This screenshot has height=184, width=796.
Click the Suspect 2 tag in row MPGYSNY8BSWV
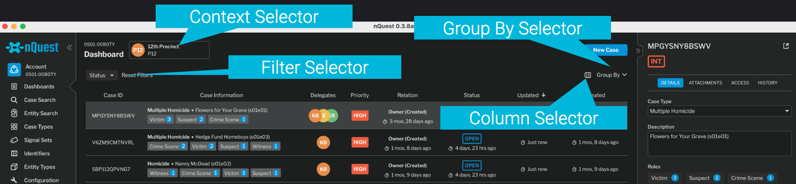point(191,119)
